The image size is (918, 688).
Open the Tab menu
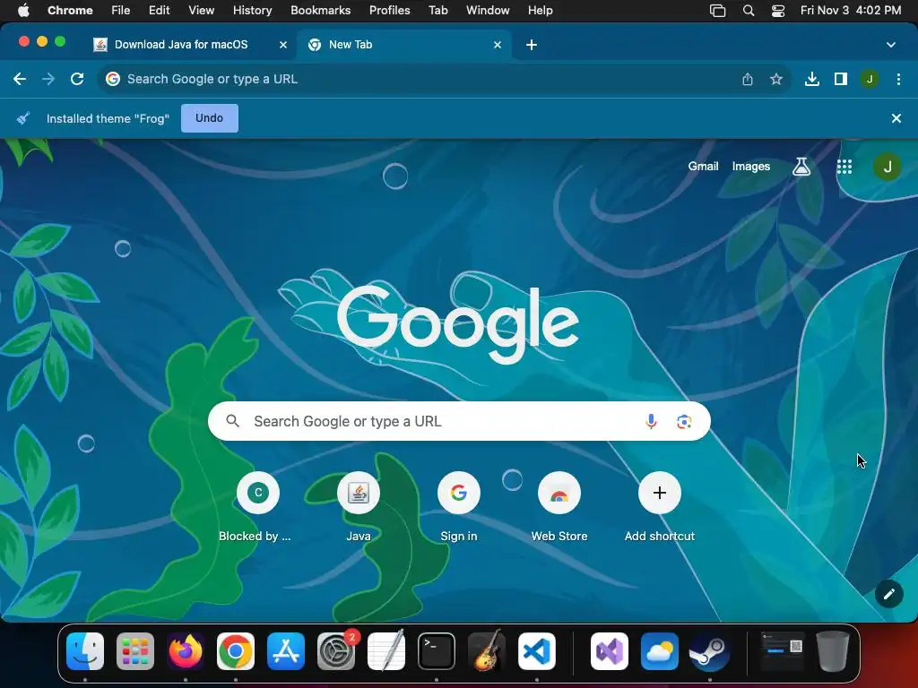(437, 11)
